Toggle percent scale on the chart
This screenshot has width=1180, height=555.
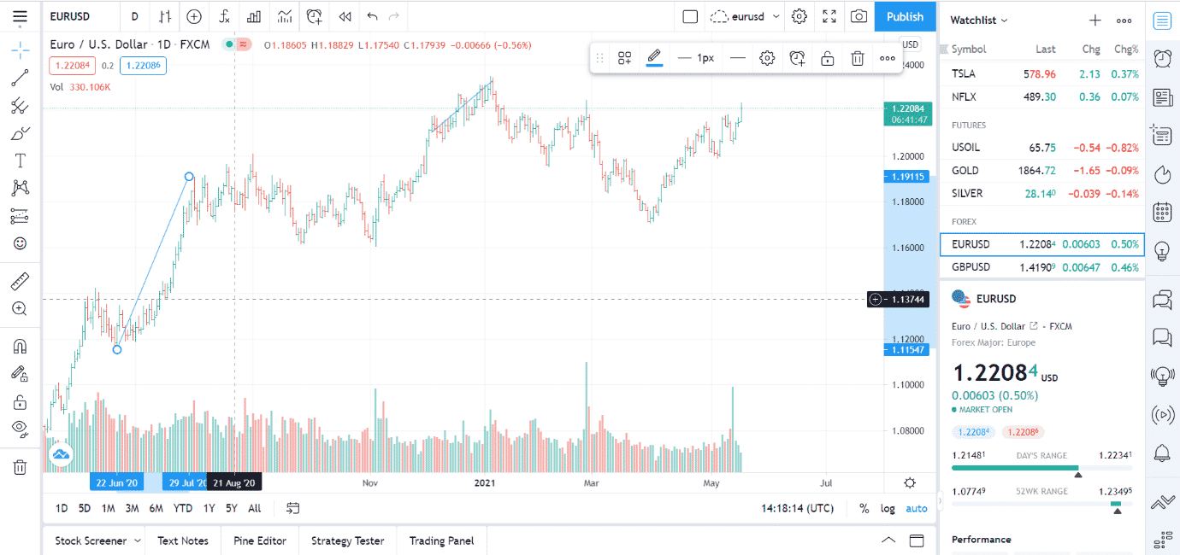pos(864,508)
